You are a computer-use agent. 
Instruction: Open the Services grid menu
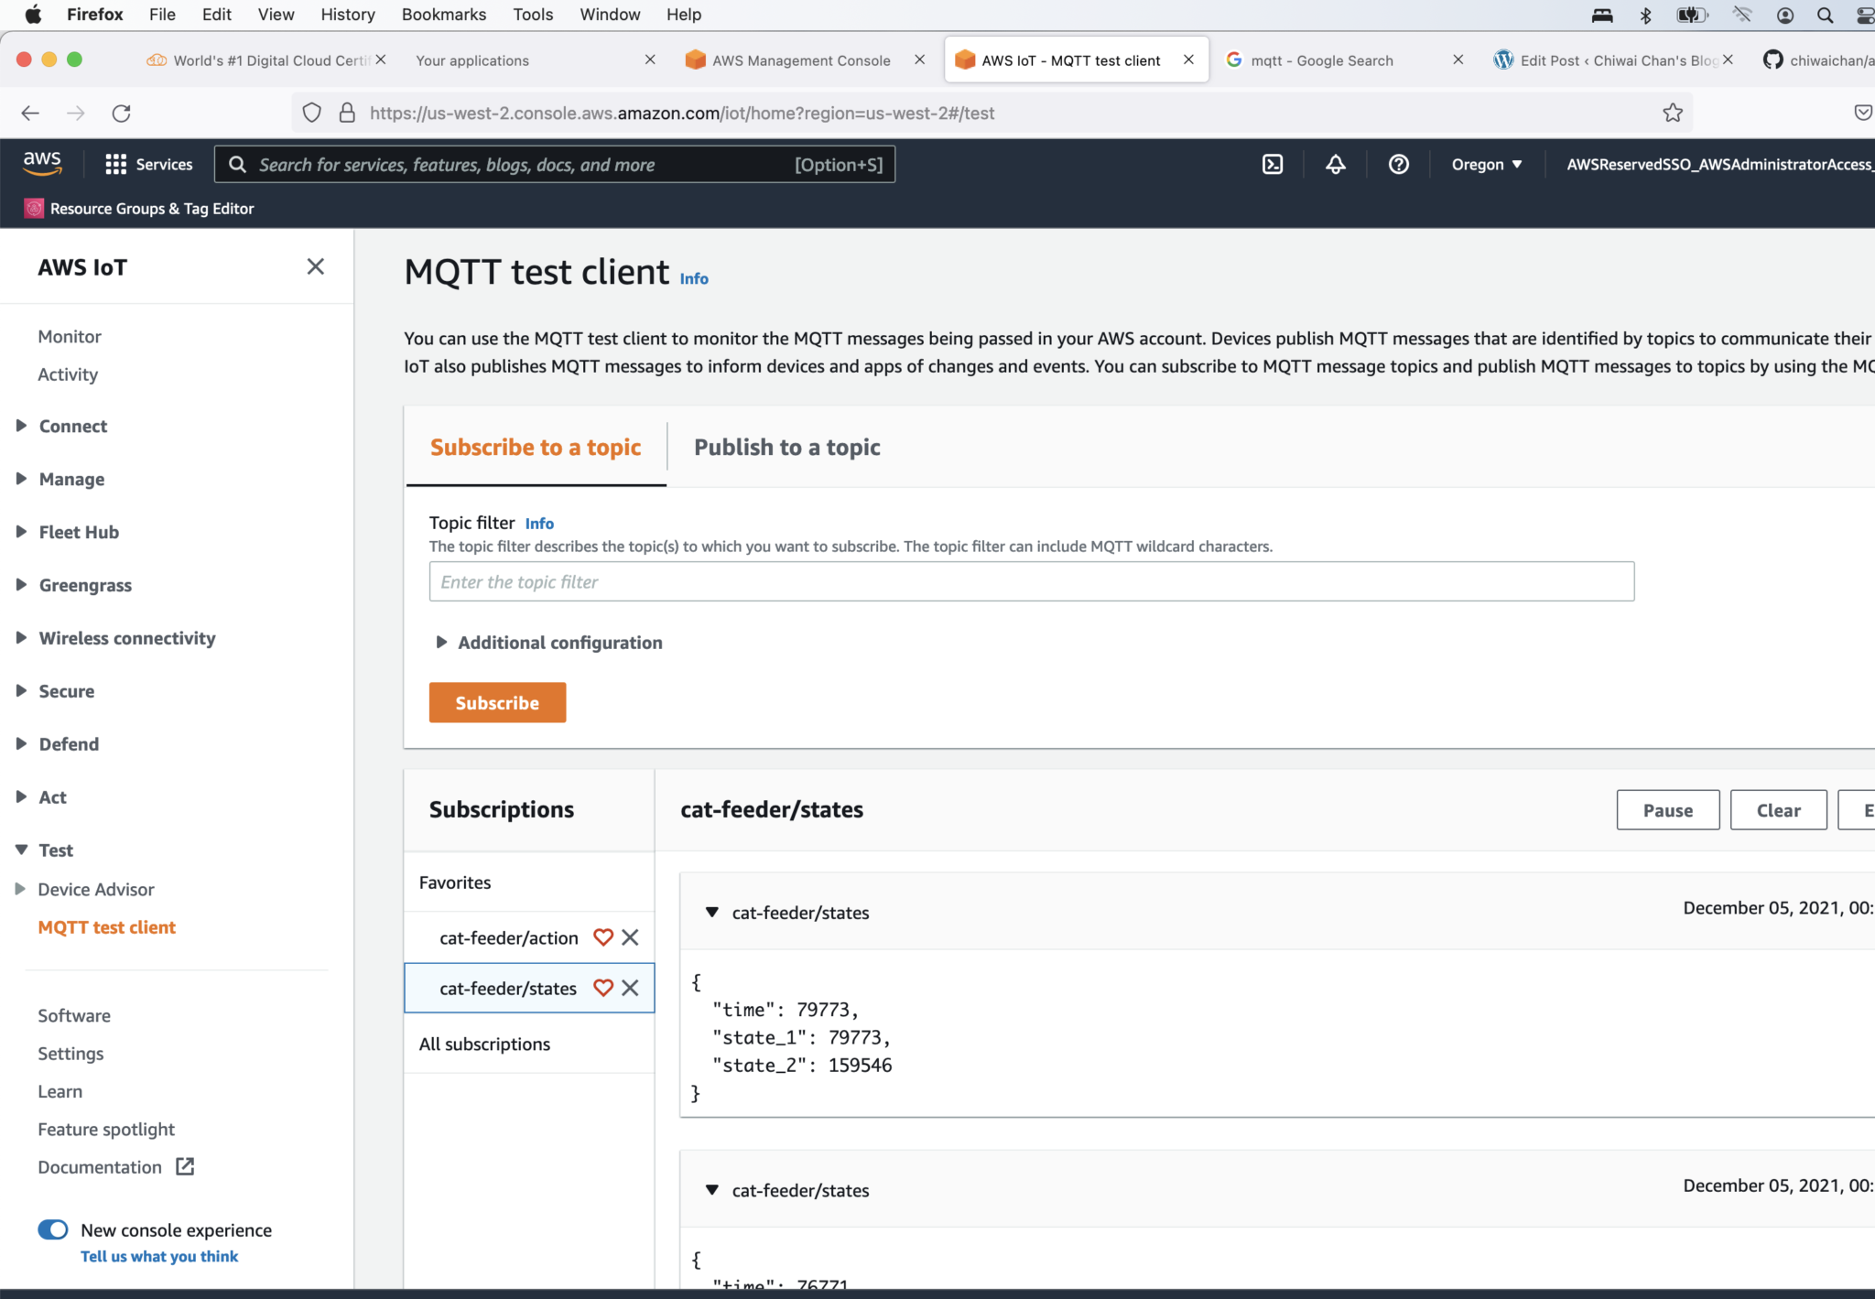pyautogui.click(x=148, y=165)
